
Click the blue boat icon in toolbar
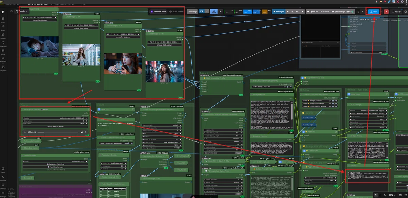(x=214, y=11)
